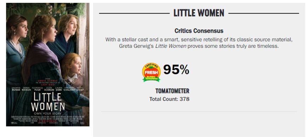
Task: Click the Rotten Tomatoes green ribbon on badge
Action: tap(151, 79)
